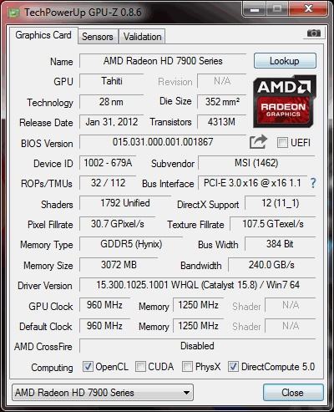The width and height of the screenshot is (334, 412).
Task: Toggle the DirectCompute 5.0 checkbox
Action: [x=233, y=367]
